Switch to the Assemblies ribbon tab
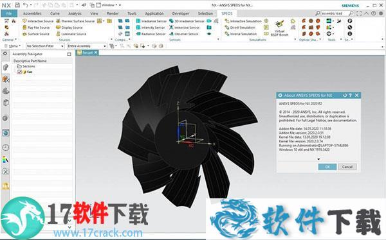Image resolution: width=386 pixels, height=240 pixels. [32, 13]
